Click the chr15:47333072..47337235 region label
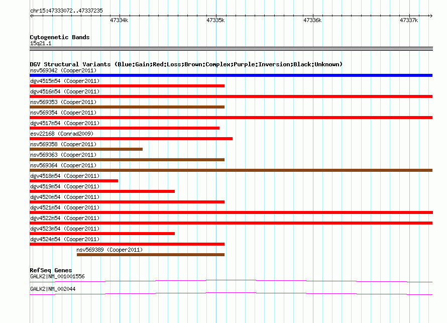Screen dimensions: 447x323 click(66, 11)
